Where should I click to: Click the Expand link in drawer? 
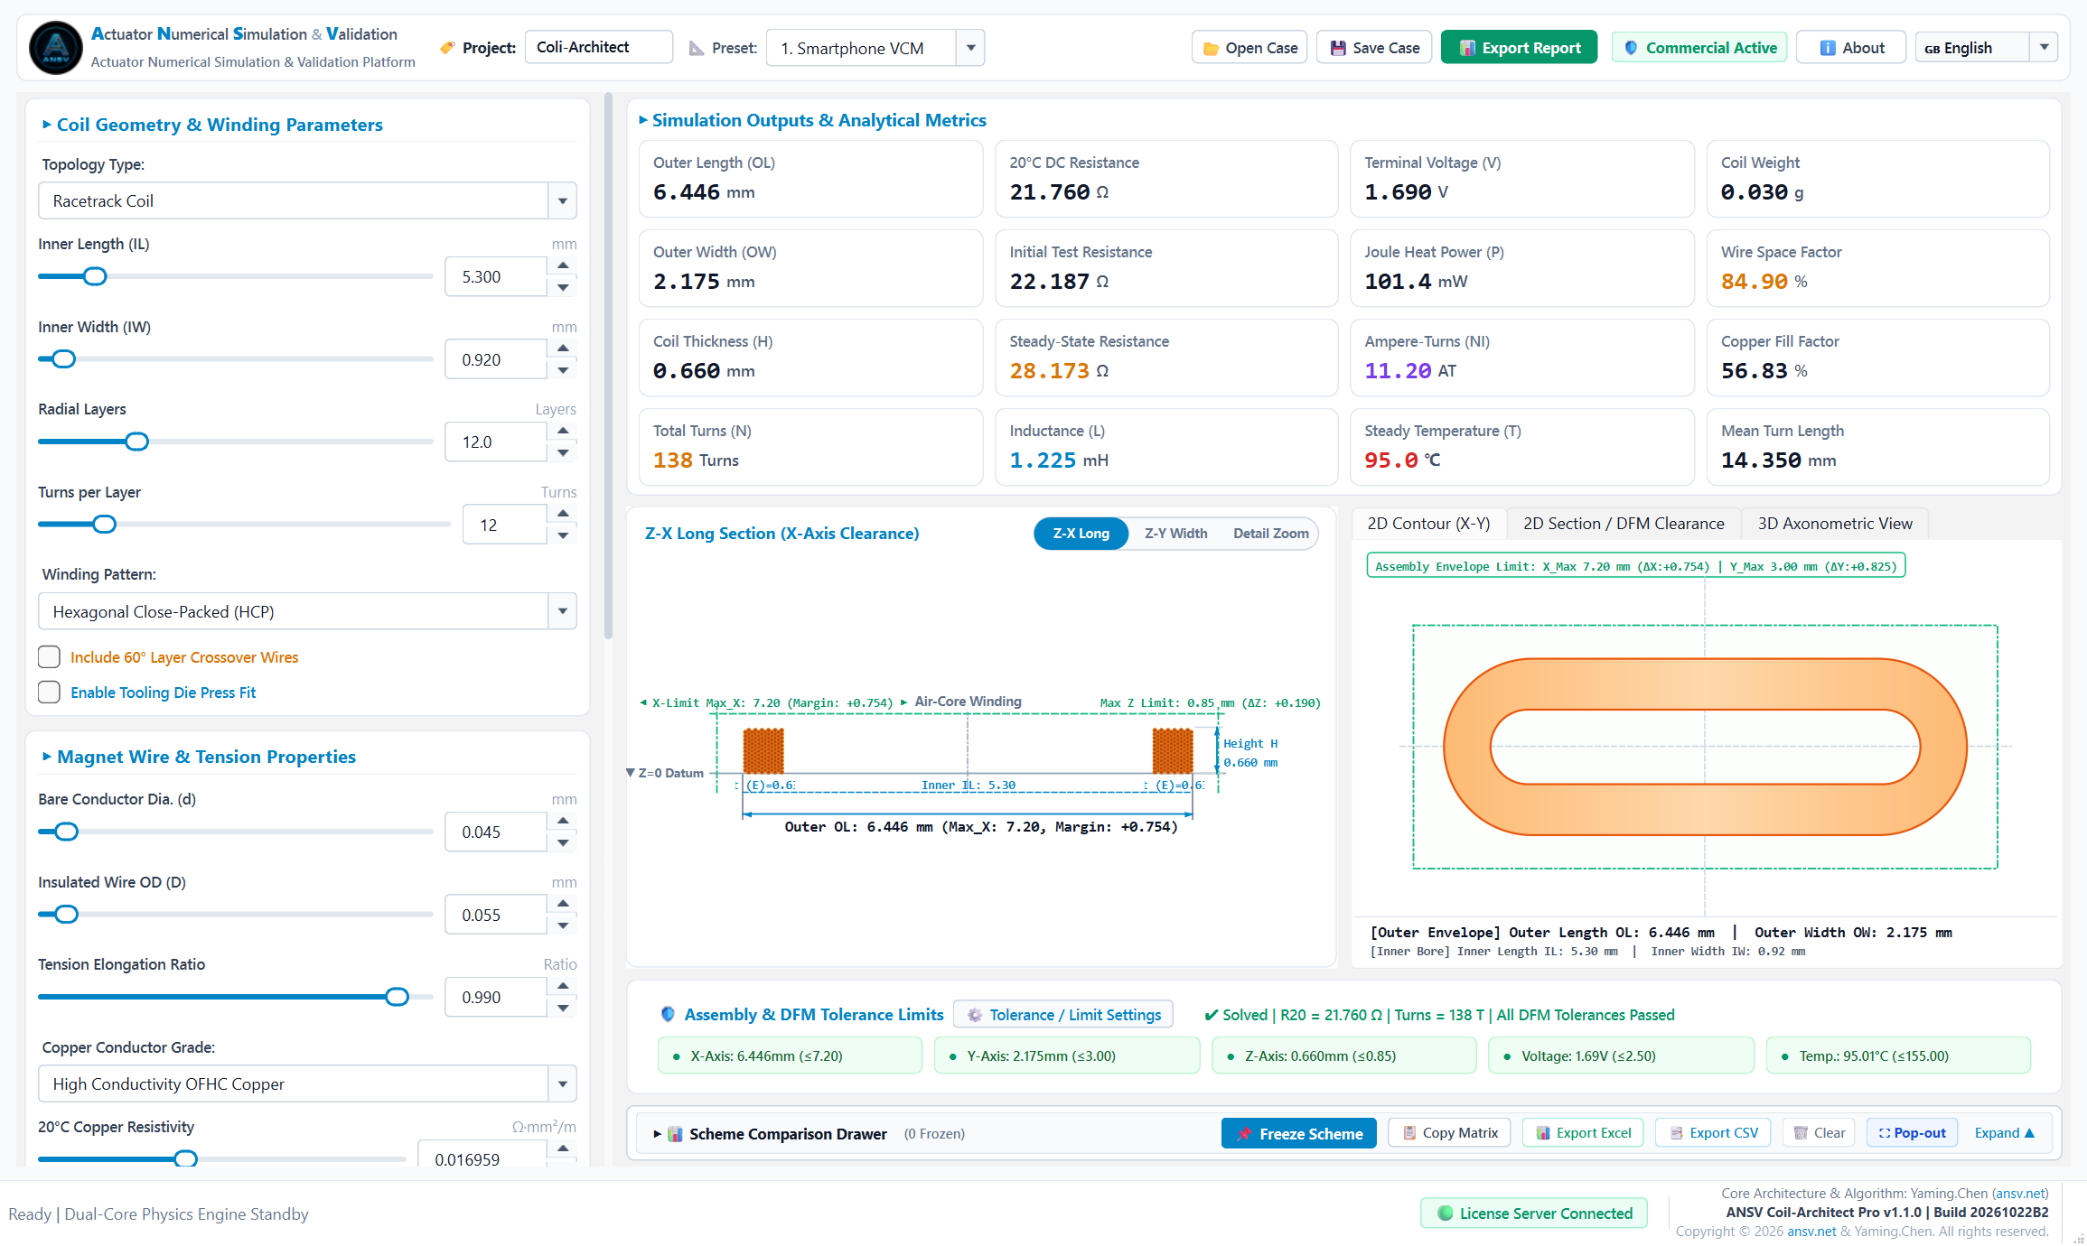[2004, 1133]
